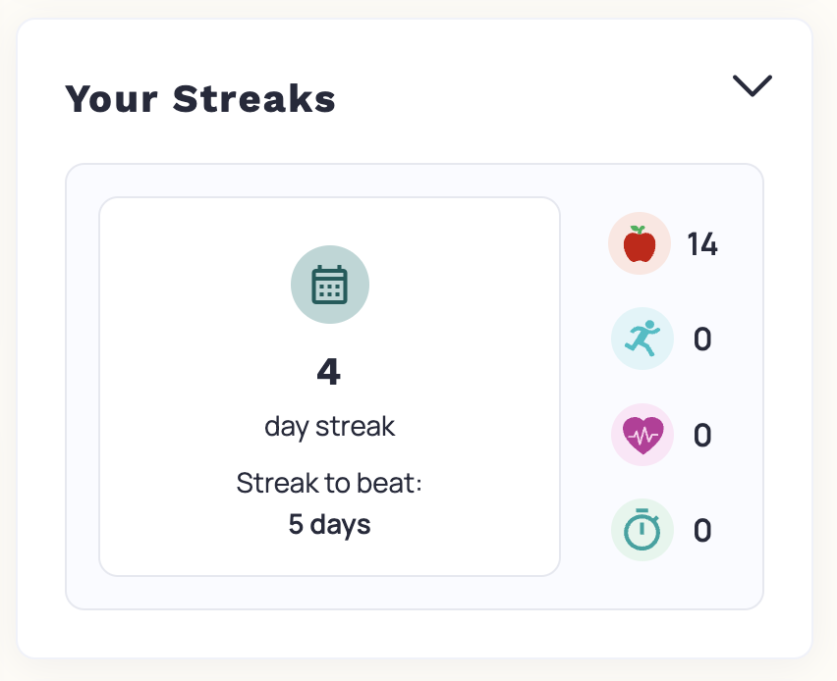The width and height of the screenshot is (837, 681).
Task: Open the 5 days streak goal
Action: [330, 524]
